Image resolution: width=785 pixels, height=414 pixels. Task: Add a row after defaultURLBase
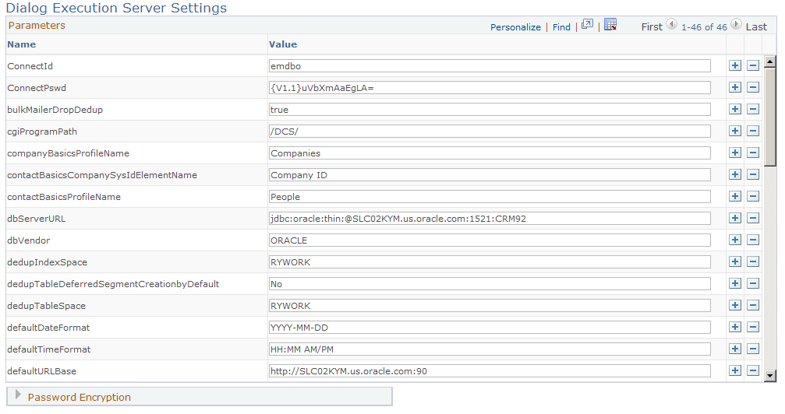pos(735,370)
